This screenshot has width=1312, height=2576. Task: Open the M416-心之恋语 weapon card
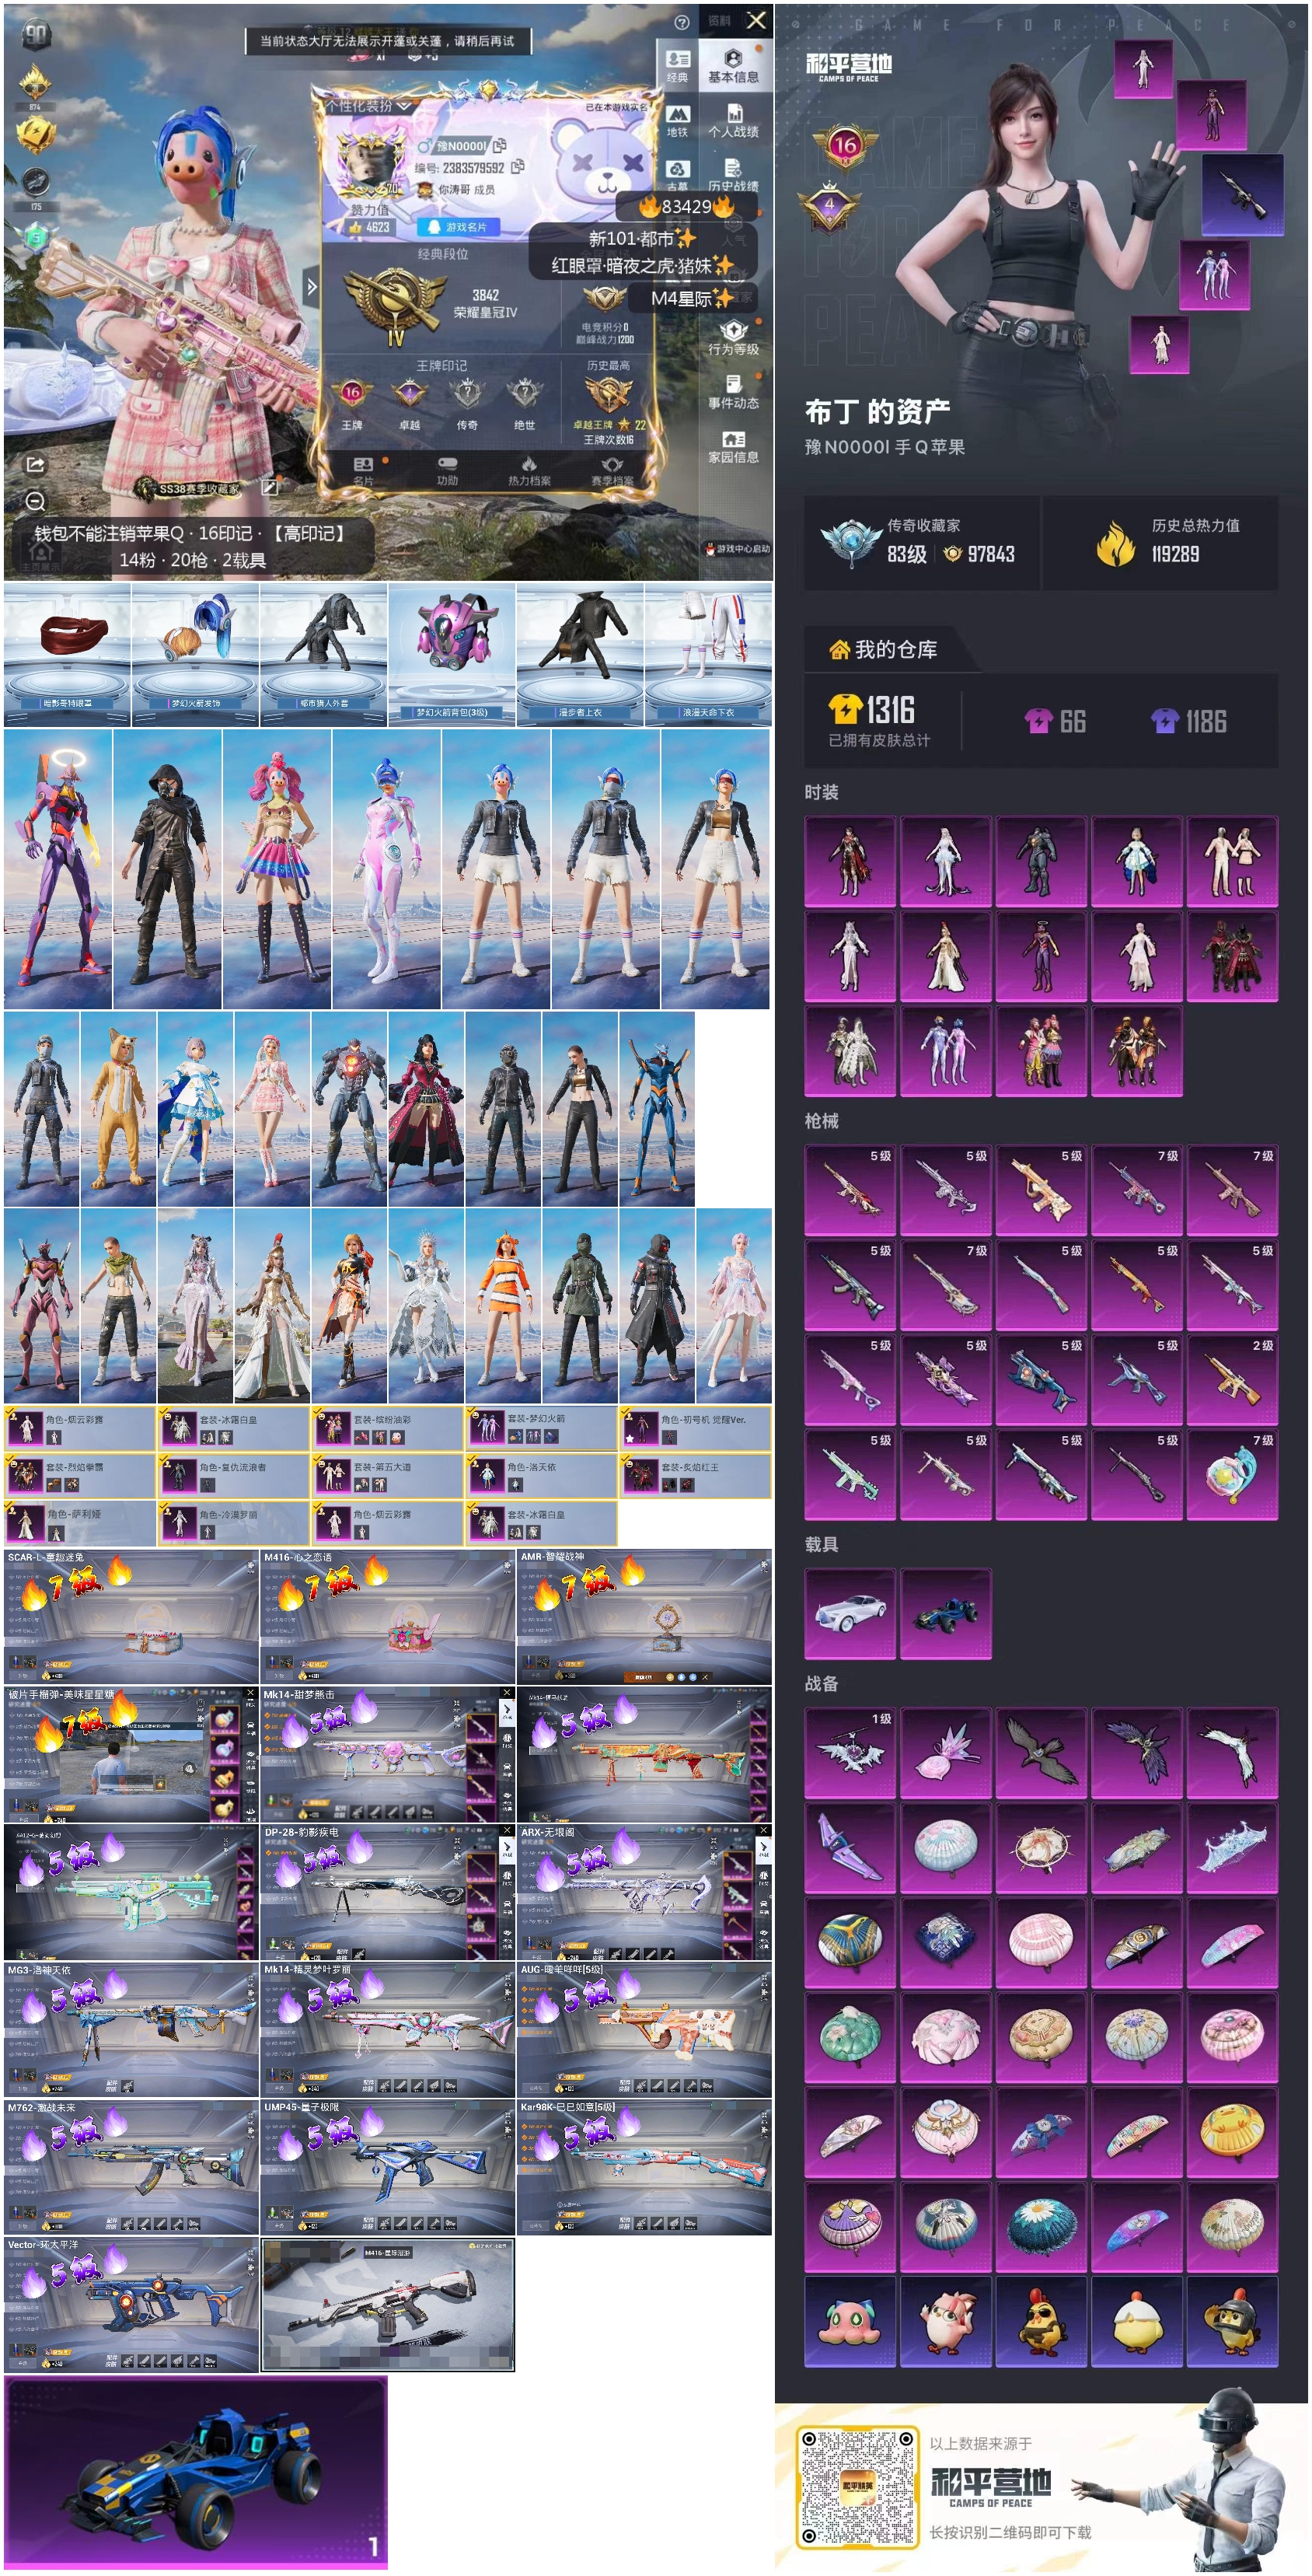(x=388, y=1616)
